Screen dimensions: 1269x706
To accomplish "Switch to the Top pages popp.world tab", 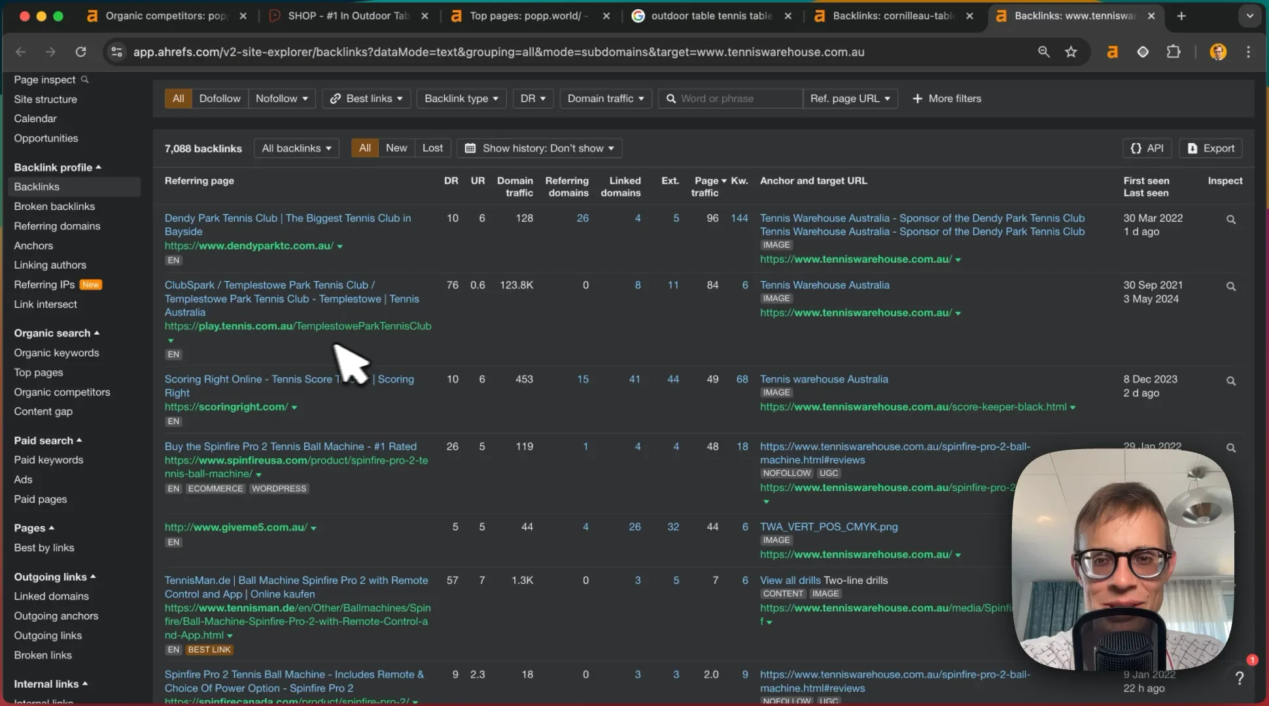I will click(530, 16).
